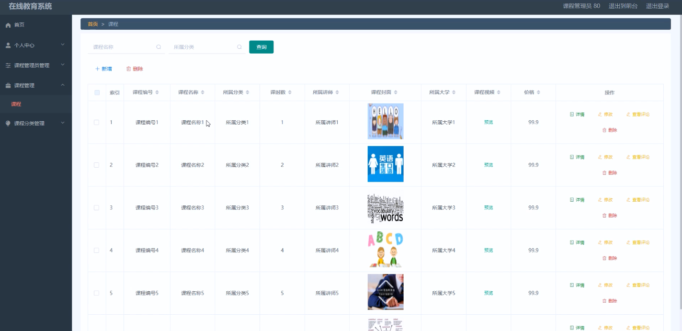Click 预览 video link for row 2
The height and width of the screenshot is (331, 682).
tap(489, 165)
